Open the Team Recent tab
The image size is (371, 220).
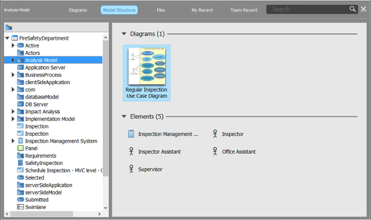[x=244, y=10]
